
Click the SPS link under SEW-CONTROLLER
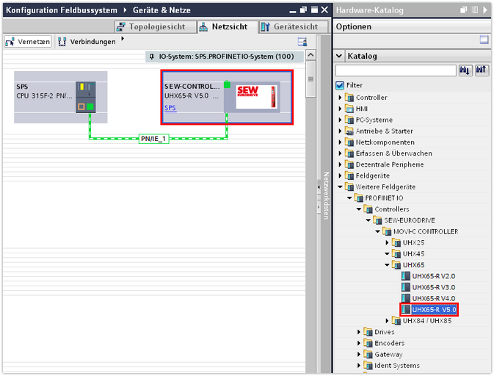pyautogui.click(x=170, y=107)
